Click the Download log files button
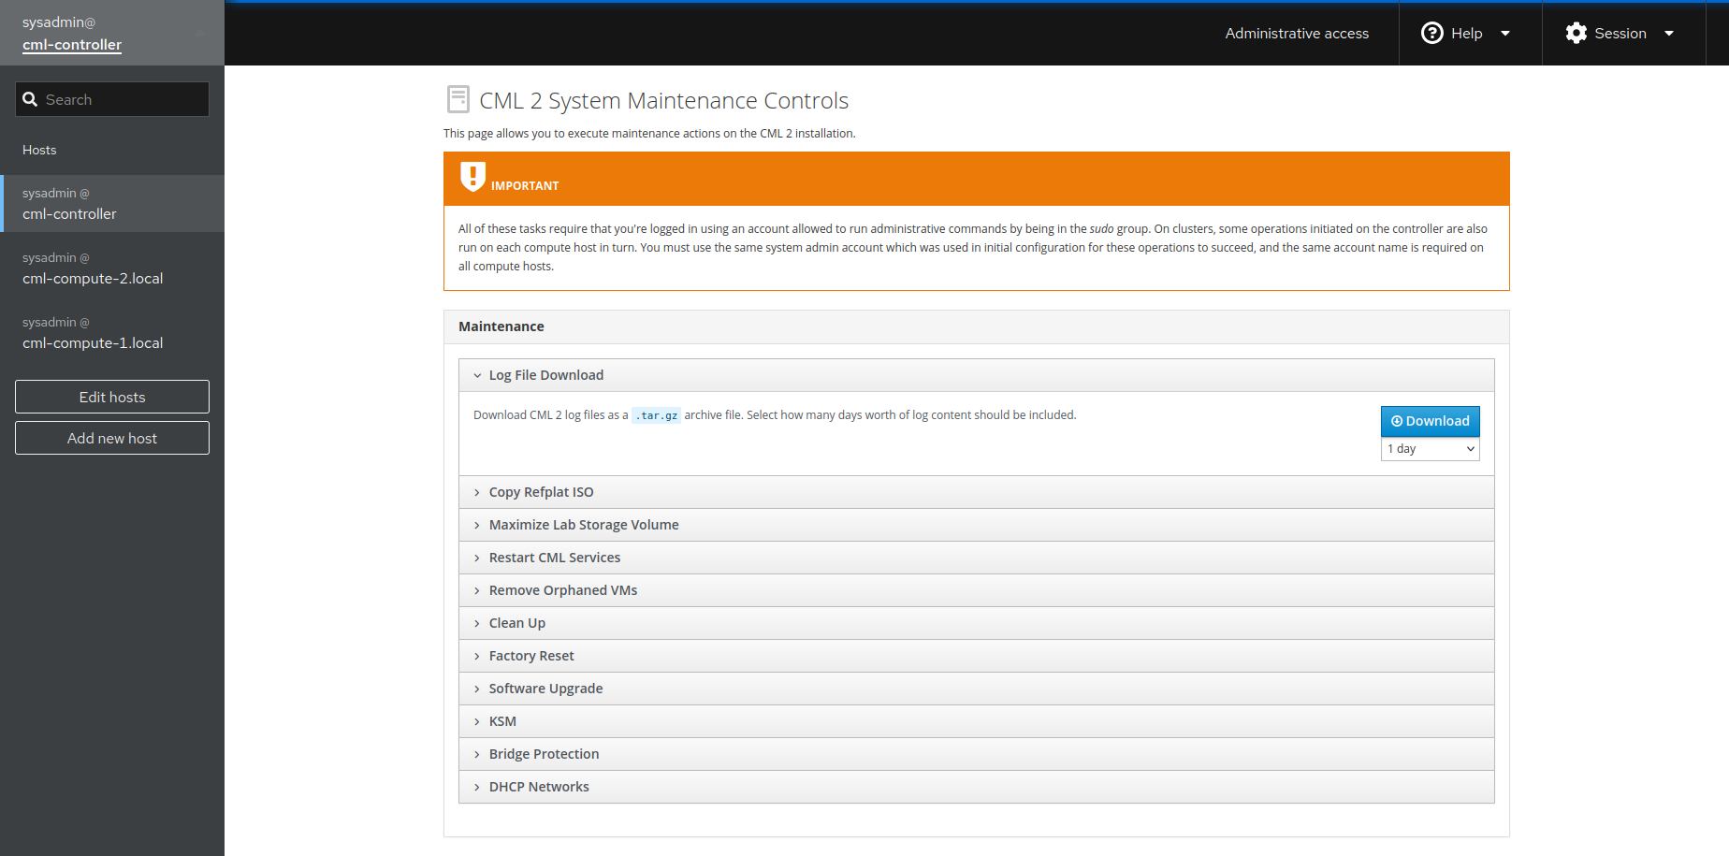Screen dimensions: 1729x856 pyautogui.click(x=1431, y=421)
